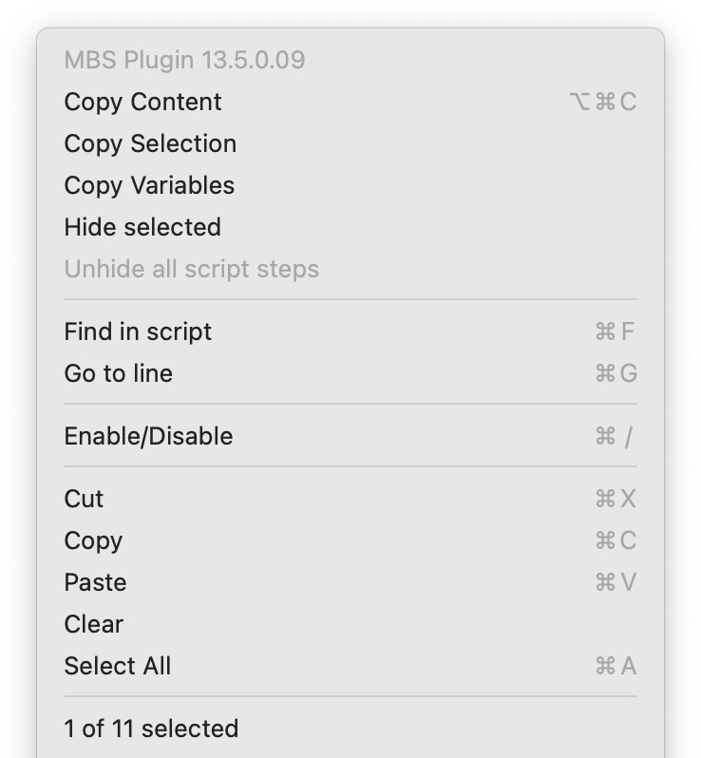
Task: Click the ⌘V shortcut next to Paste
Action: 616,582
